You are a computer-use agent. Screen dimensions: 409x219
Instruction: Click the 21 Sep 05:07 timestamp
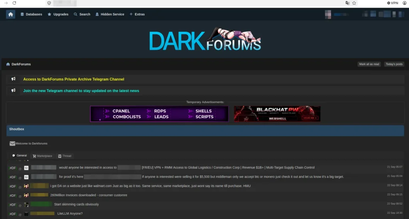tap(395, 167)
